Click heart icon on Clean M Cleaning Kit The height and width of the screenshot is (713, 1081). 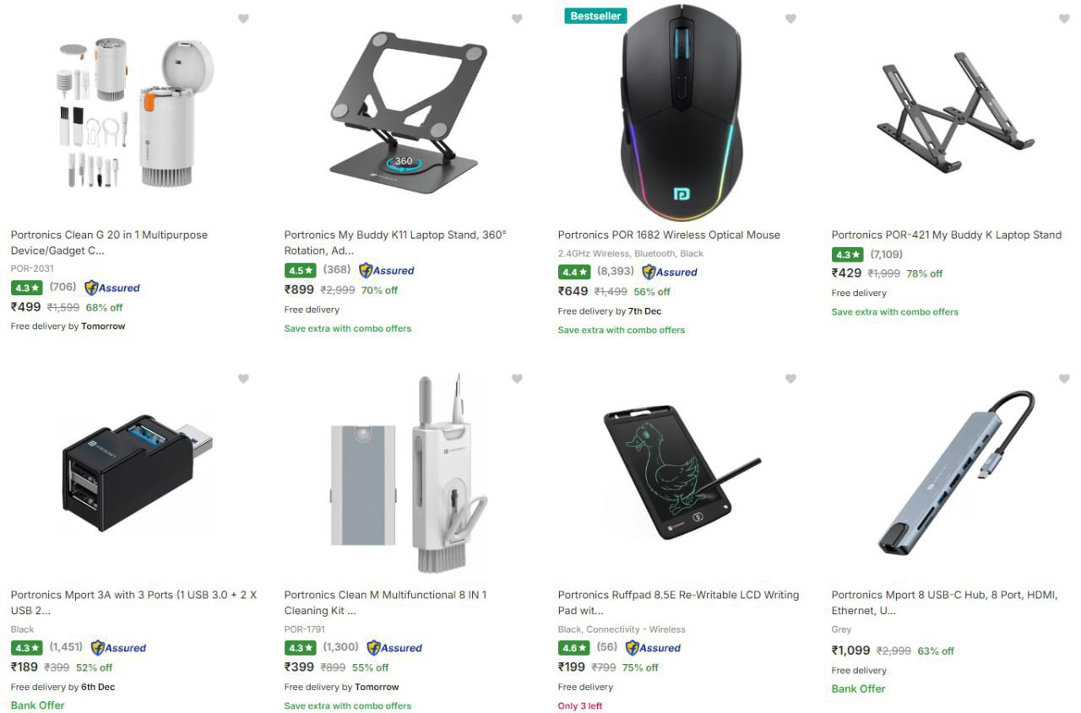pos(517,379)
